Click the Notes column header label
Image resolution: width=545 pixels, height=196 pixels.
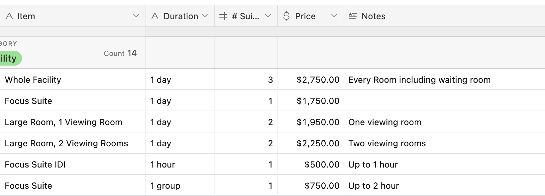(x=374, y=16)
